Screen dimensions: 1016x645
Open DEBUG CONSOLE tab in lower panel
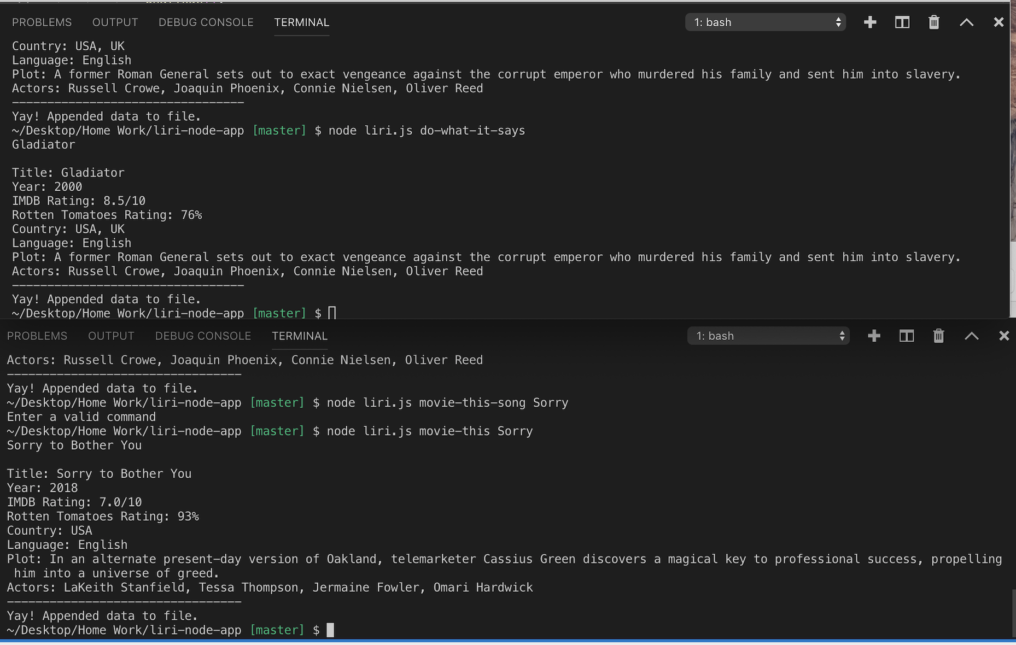203,336
